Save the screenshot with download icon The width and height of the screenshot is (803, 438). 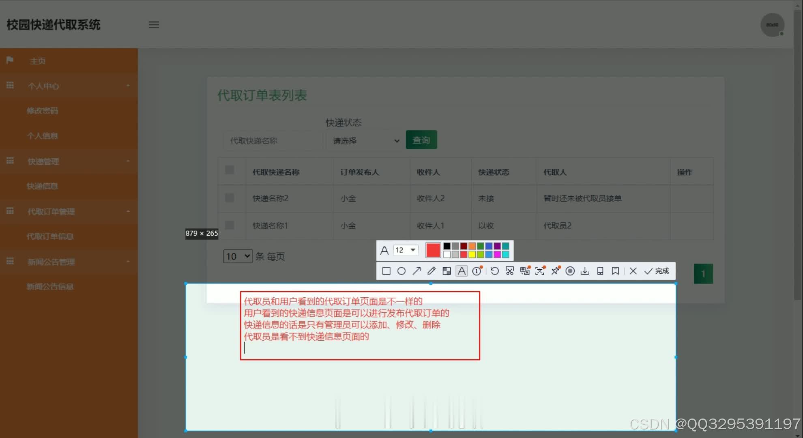(x=585, y=271)
